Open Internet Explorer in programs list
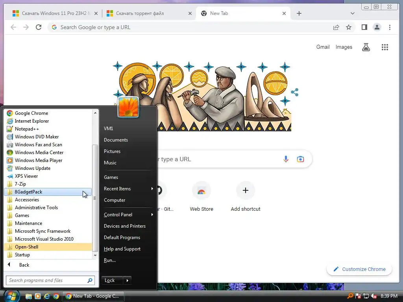The image size is (403, 302). click(x=48, y=121)
